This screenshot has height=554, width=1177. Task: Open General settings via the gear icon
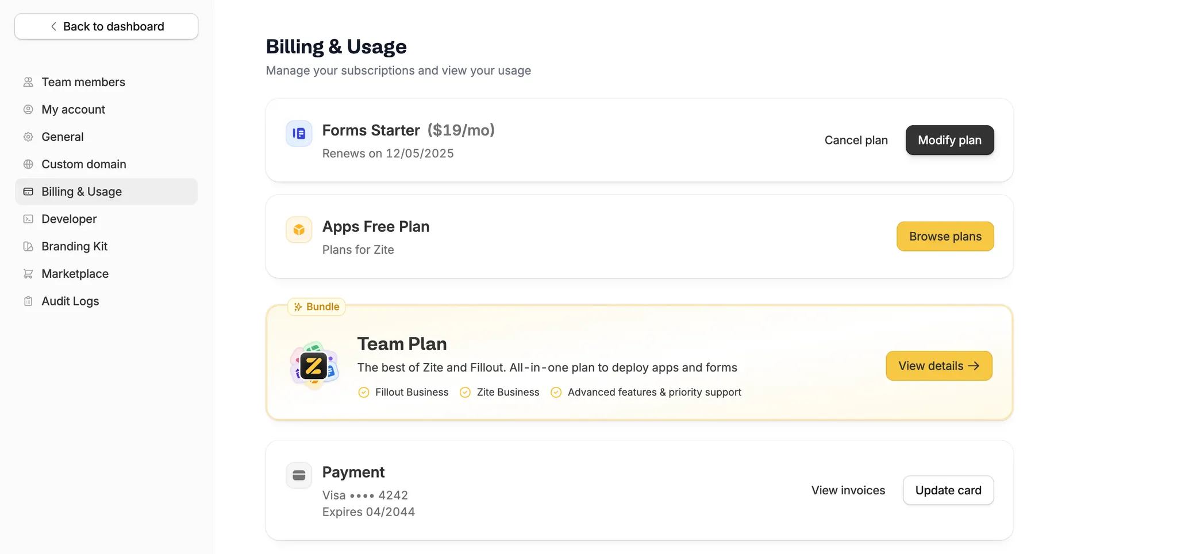pos(28,137)
